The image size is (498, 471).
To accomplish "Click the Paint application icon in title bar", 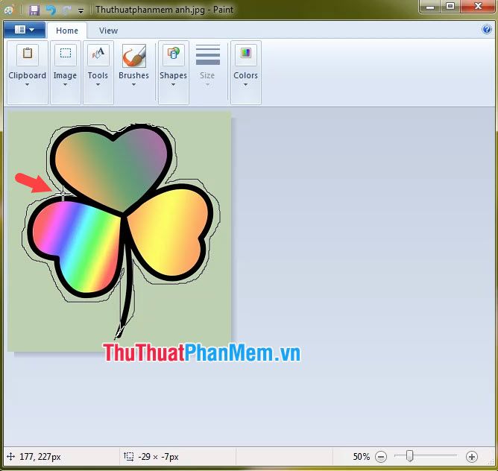I will (x=9, y=10).
